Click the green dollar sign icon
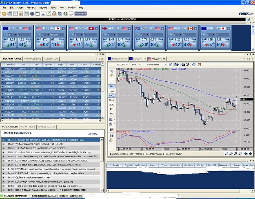The width and height of the screenshot is (255, 199). tap(65, 13)
